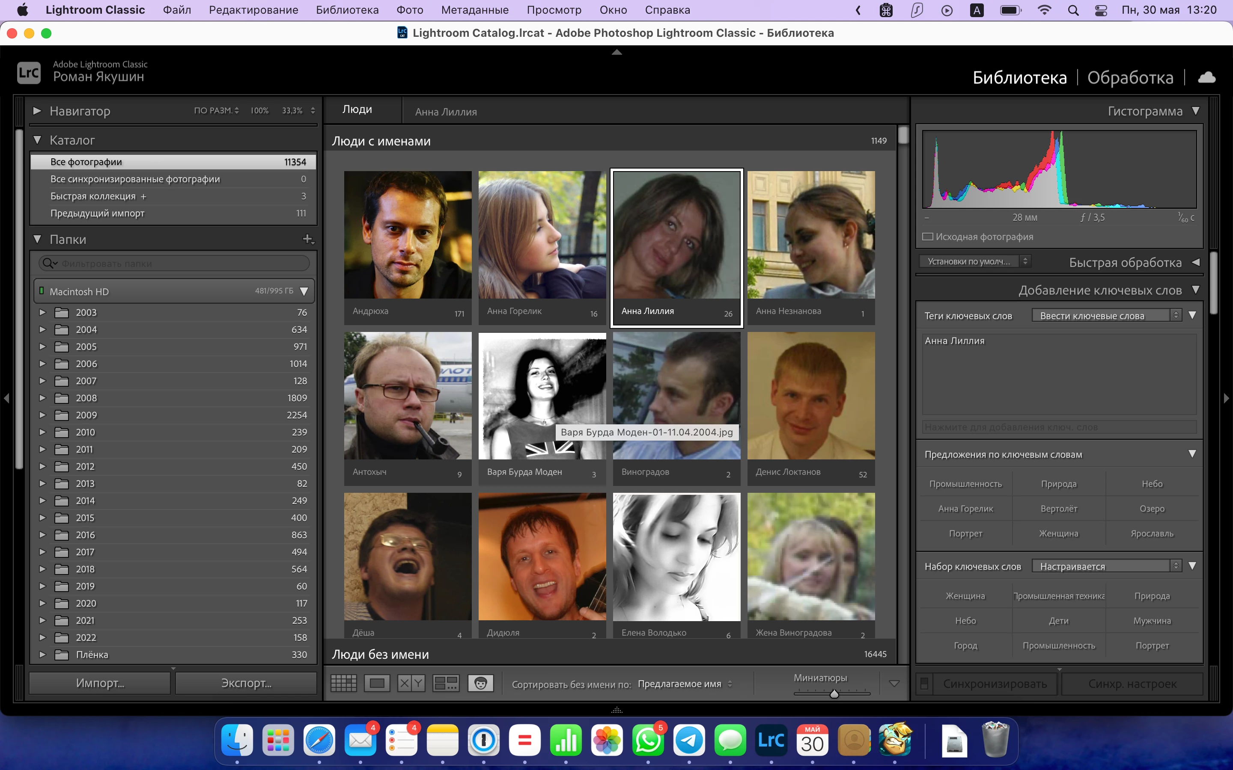Switch to Loupe view icon

point(377,684)
